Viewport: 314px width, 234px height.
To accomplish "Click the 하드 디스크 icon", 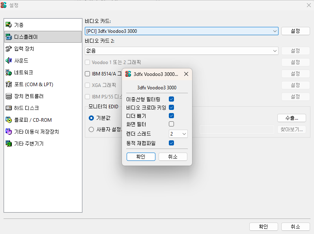I will point(9,108).
